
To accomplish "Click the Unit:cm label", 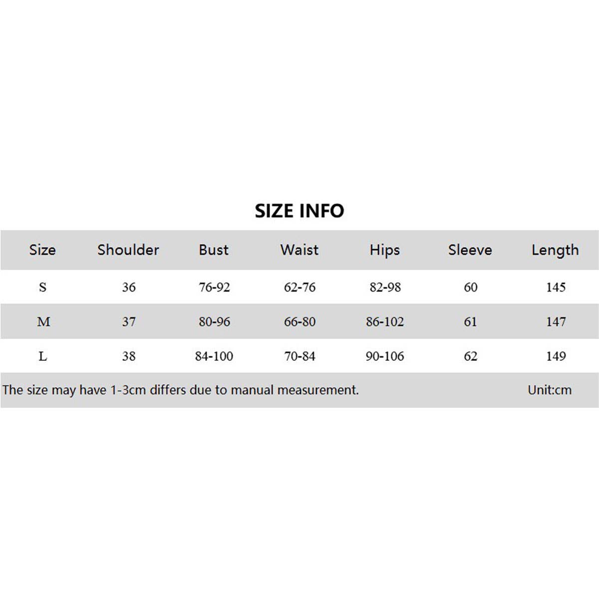I will pos(550,390).
